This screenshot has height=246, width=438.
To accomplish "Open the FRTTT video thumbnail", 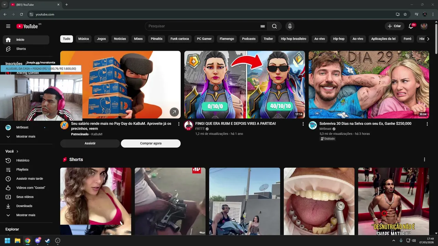I will [245, 85].
